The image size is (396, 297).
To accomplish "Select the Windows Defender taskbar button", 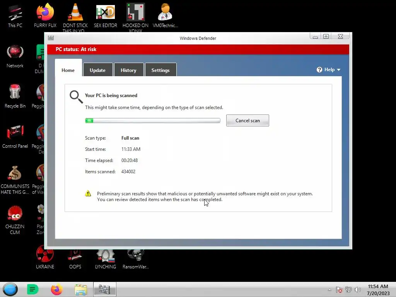I will pyautogui.click(x=104, y=289).
